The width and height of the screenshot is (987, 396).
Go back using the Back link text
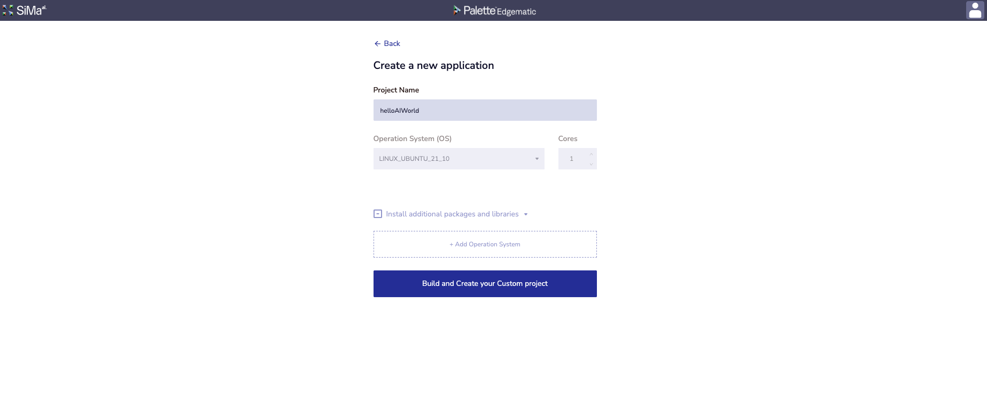coord(392,44)
